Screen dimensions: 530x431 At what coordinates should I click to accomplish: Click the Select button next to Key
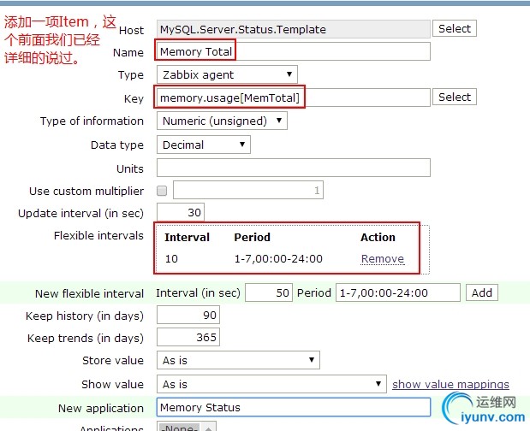(455, 97)
